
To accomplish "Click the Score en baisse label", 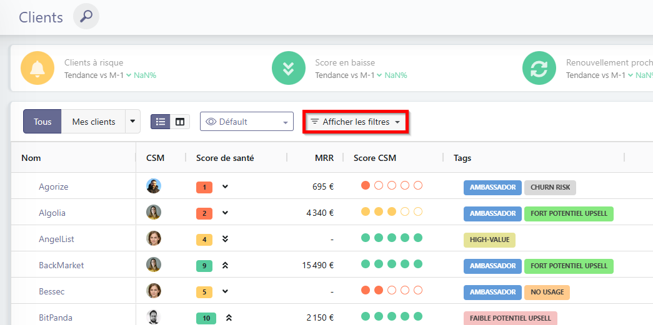I will (345, 63).
